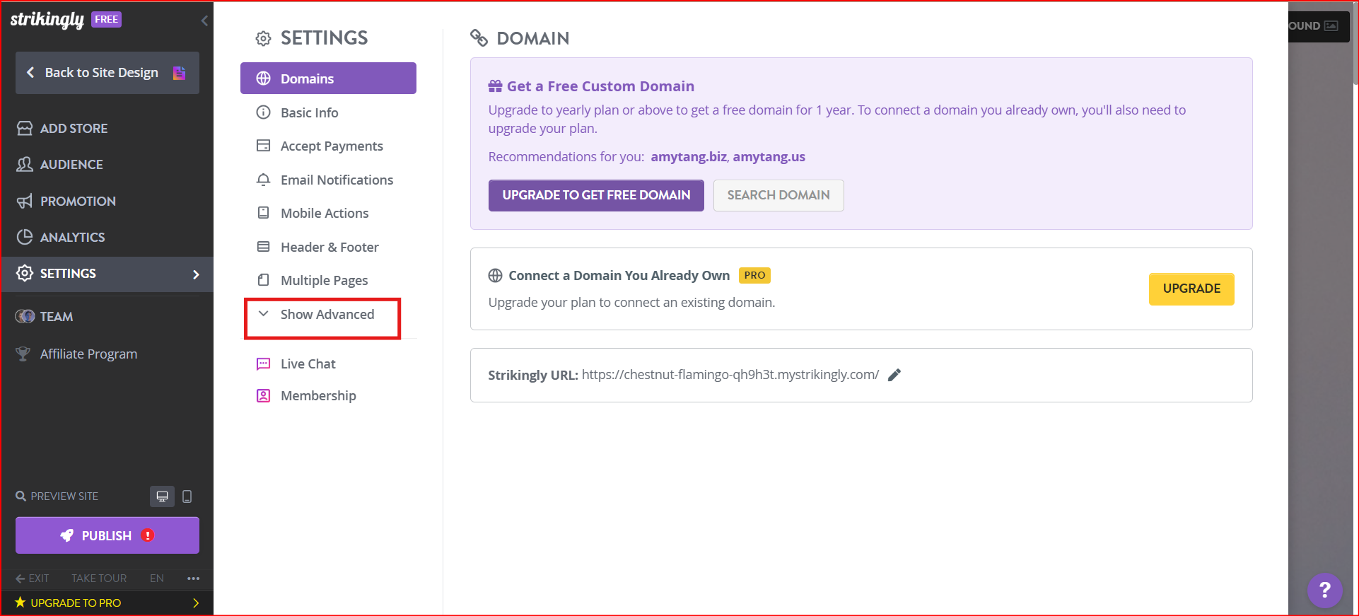1359x616 pixels.
Task: Click the Basic Info circle-i icon
Action: point(263,112)
